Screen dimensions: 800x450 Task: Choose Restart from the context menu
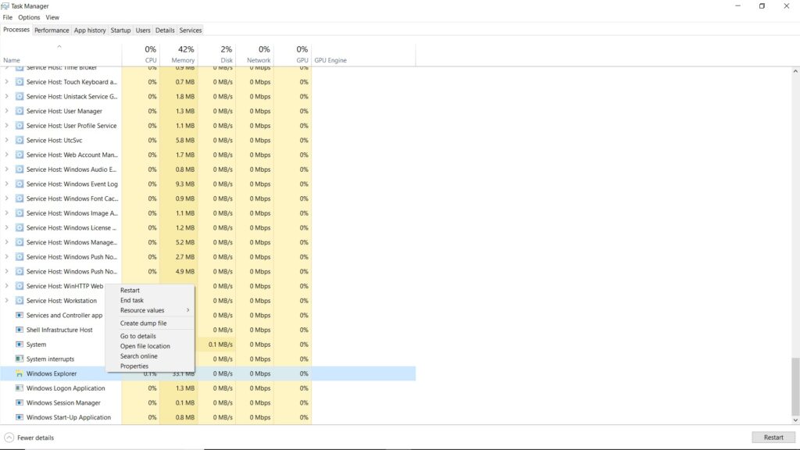(150, 291)
